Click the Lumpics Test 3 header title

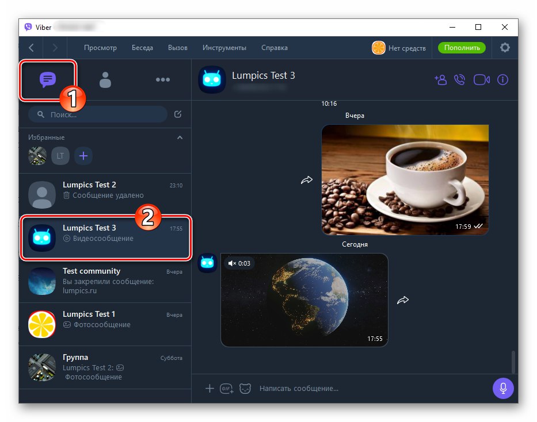coord(264,75)
